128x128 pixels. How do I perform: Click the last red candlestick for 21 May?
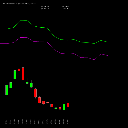[x=68, y=105]
